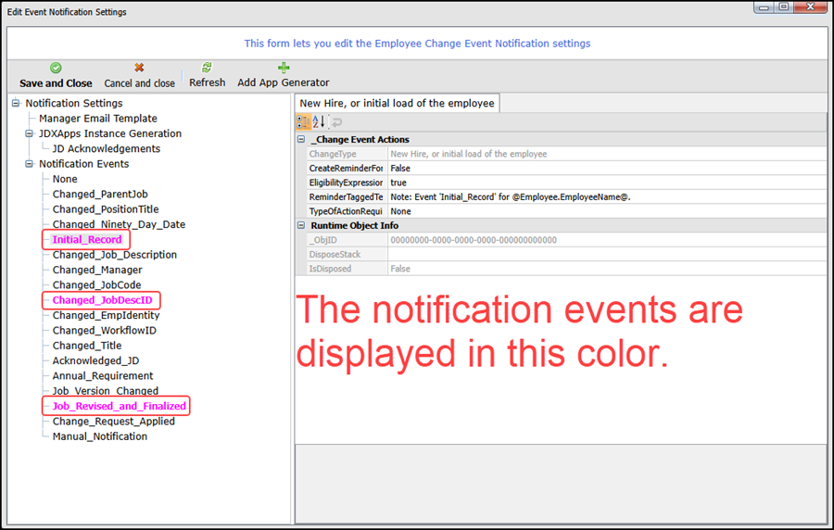Click the Refresh arrows icon
The height and width of the screenshot is (530, 834).
207,68
